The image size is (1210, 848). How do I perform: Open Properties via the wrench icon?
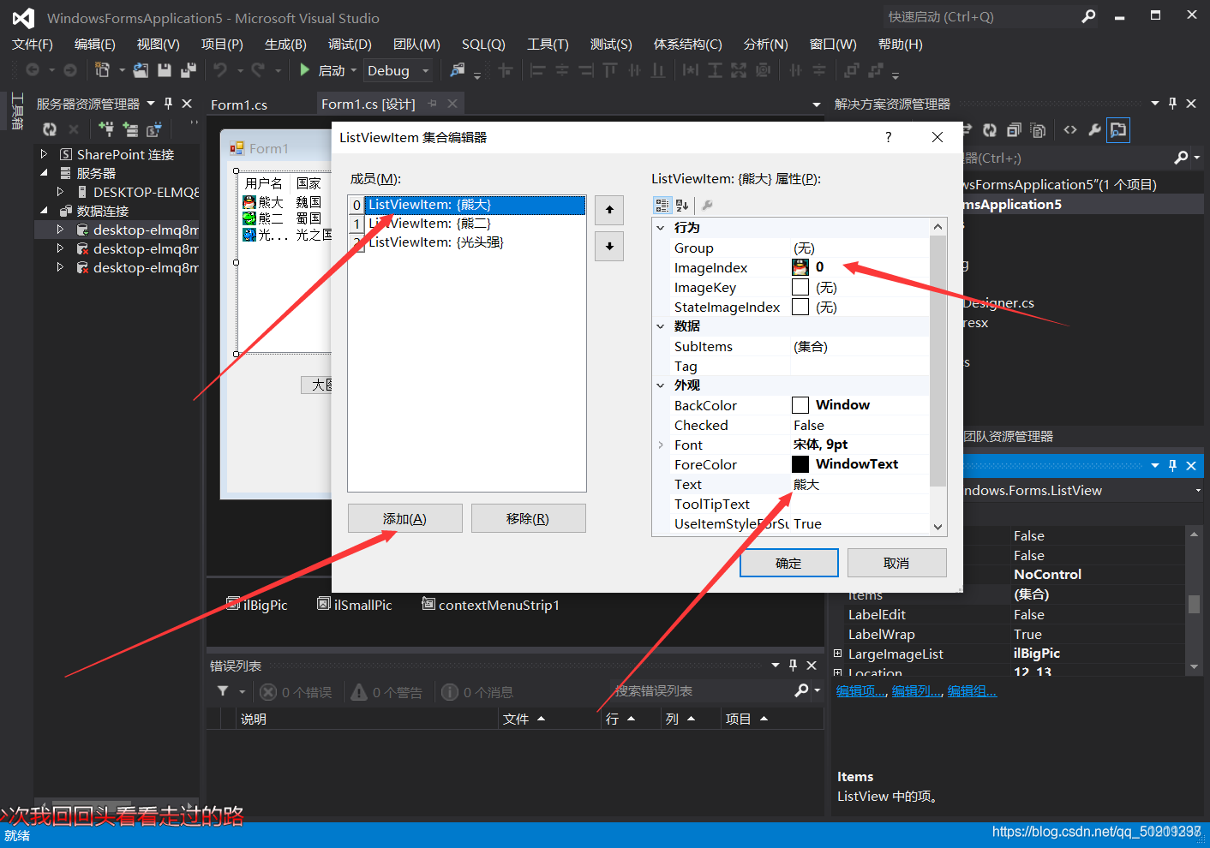tap(1094, 130)
